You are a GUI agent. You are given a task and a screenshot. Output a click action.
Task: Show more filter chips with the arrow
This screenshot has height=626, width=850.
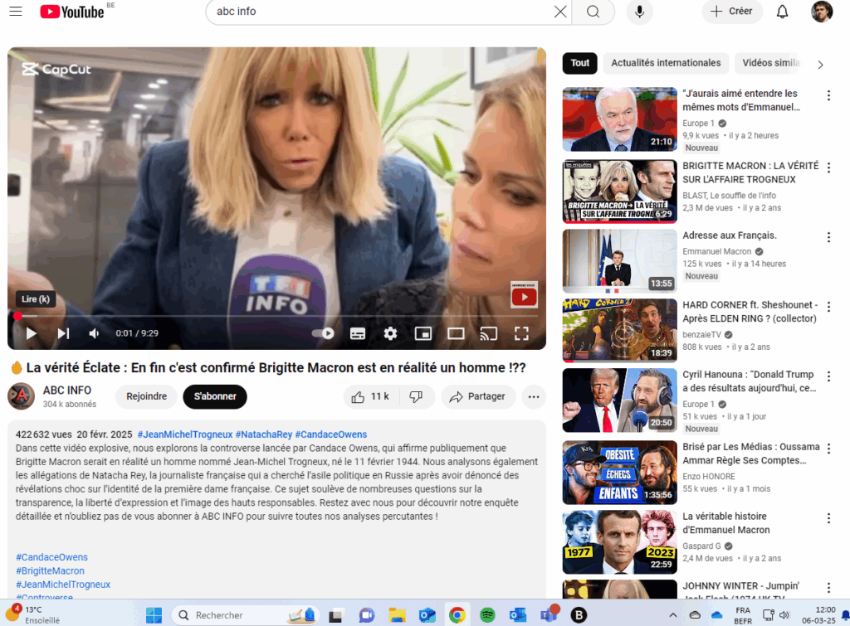[x=820, y=65]
